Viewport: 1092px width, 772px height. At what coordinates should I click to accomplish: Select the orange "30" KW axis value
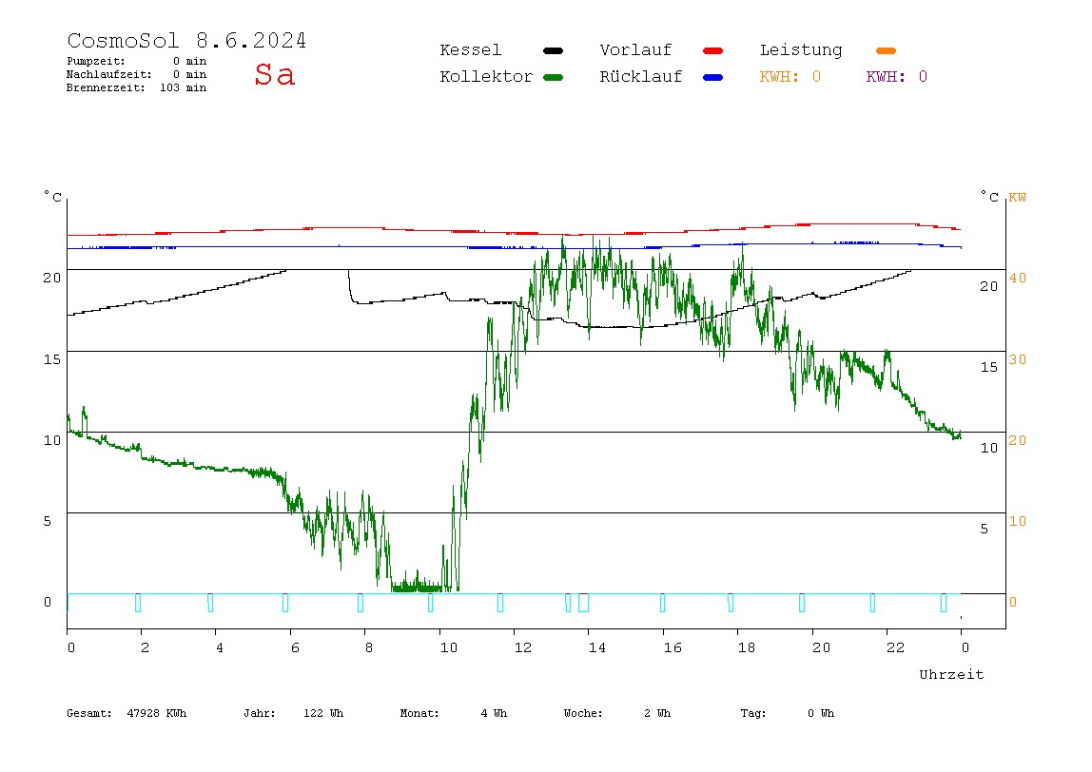click(x=1018, y=359)
